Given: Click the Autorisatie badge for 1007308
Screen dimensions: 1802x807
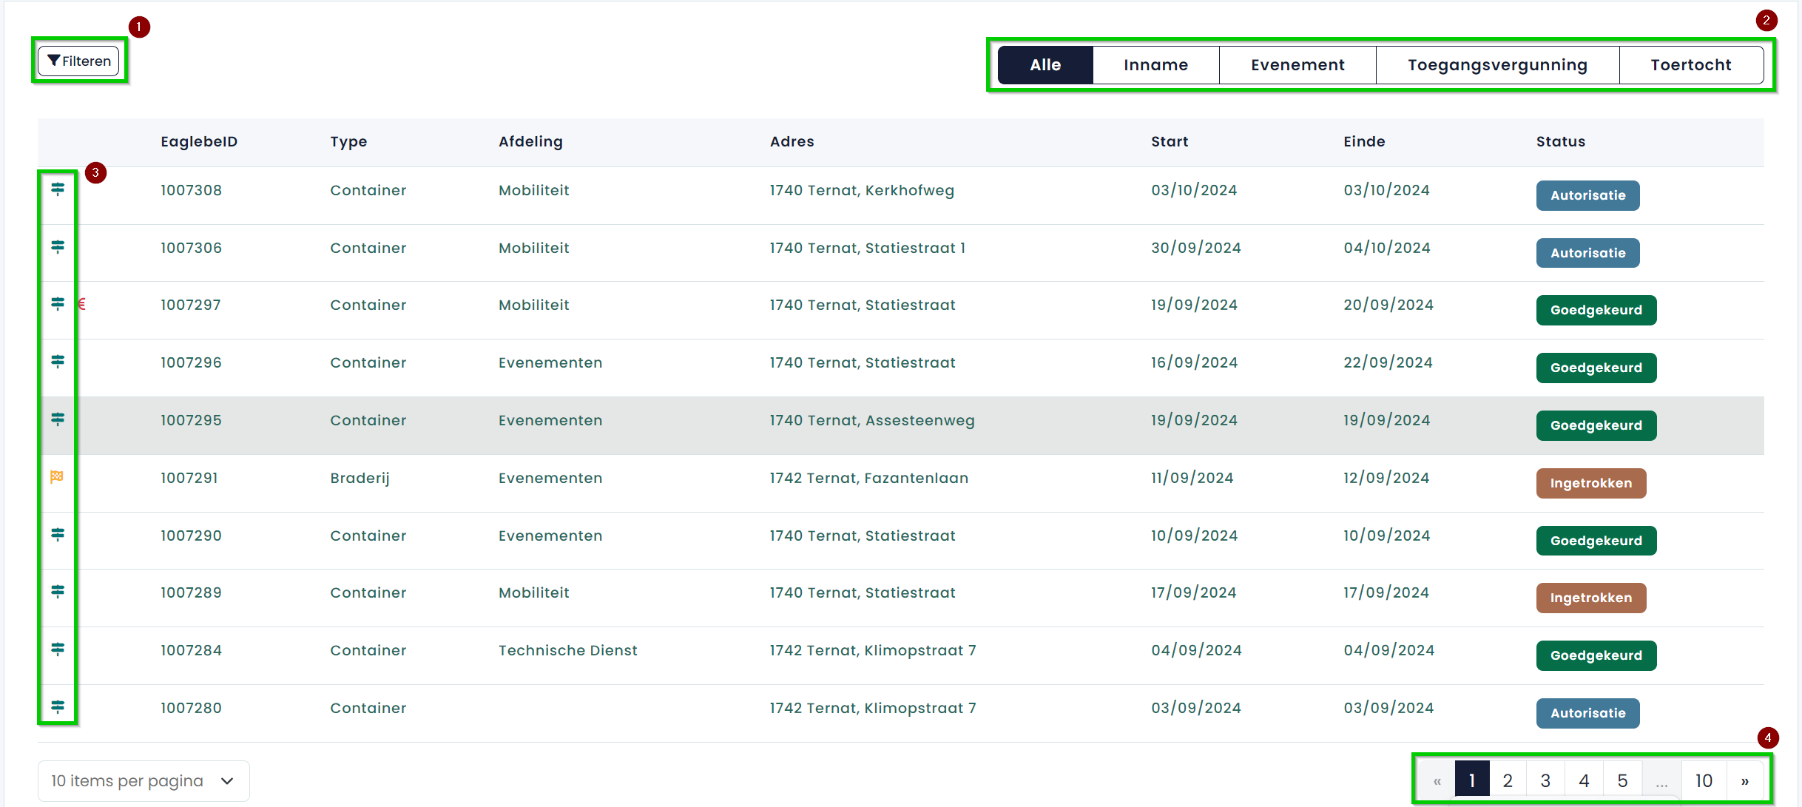Looking at the screenshot, I should pyautogui.click(x=1587, y=195).
